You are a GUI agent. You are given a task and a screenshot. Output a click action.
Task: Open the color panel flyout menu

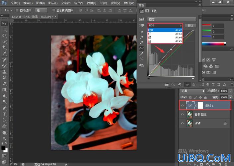coord(231,19)
